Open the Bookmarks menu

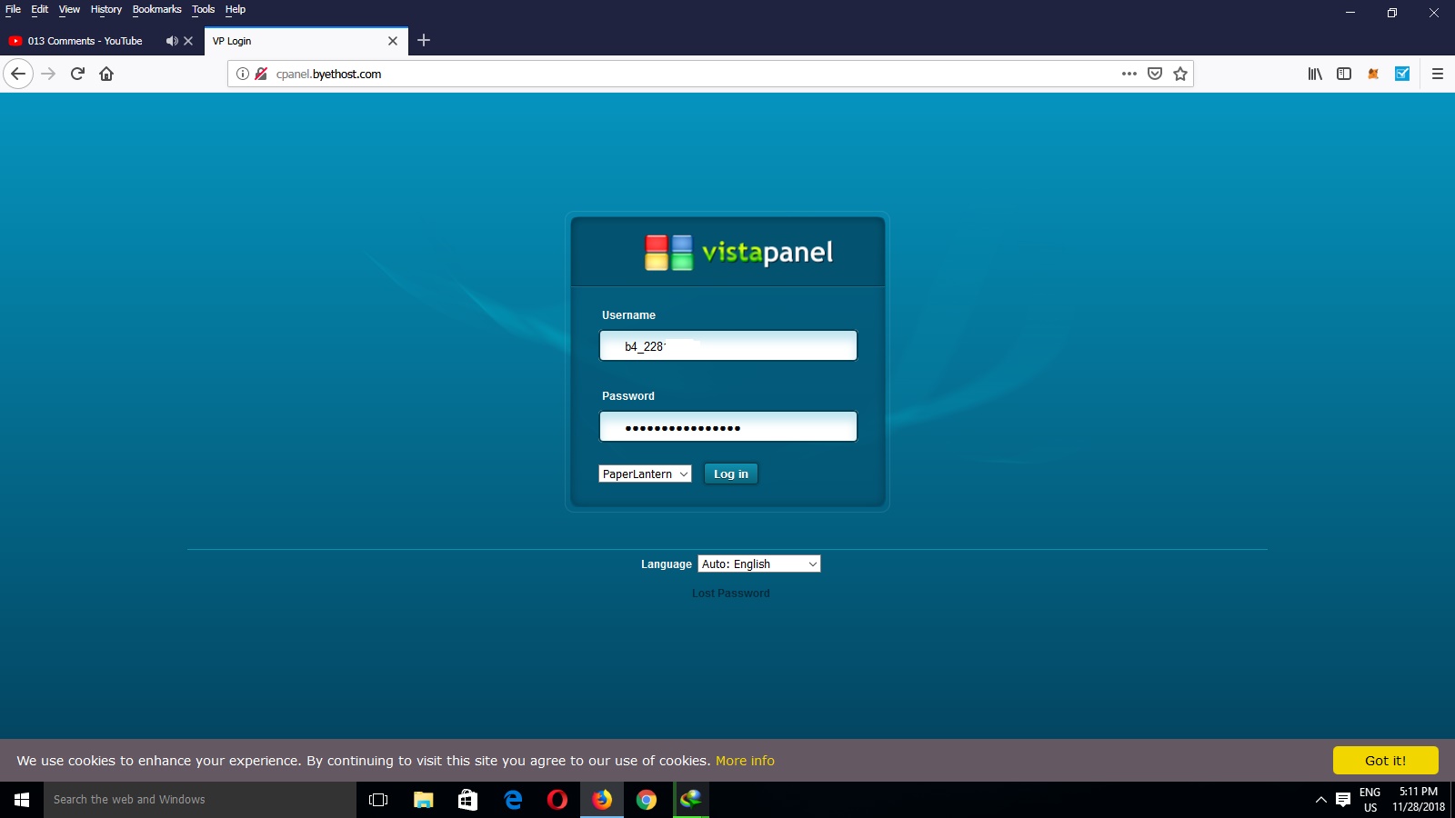tap(157, 9)
